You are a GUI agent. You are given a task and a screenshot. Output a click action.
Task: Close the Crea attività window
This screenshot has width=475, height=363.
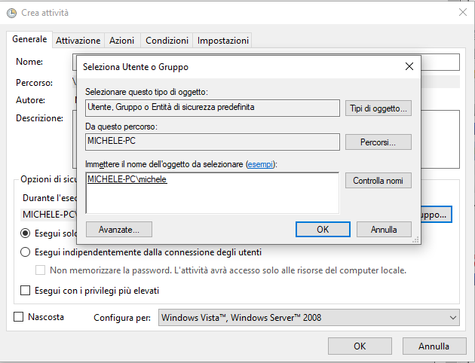point(462,12)
